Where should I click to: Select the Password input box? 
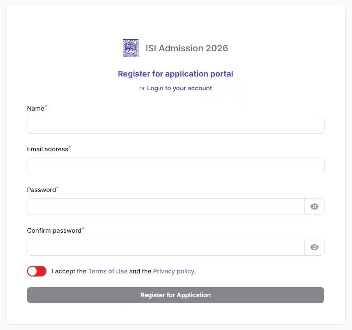[166, 207]
